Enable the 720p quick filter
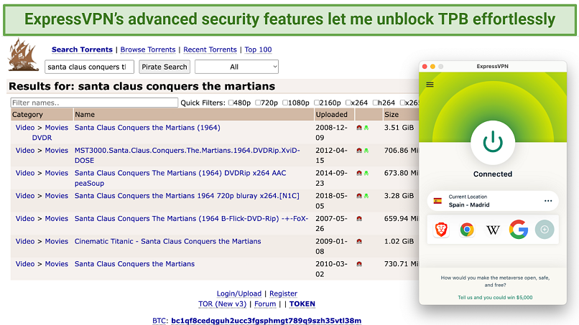The image size is (579, 325). click(x=258, y=103)
